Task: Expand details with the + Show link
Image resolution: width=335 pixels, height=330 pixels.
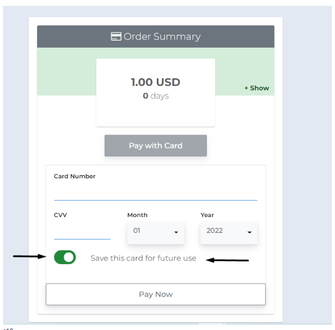Action: [x=257, y=88]
